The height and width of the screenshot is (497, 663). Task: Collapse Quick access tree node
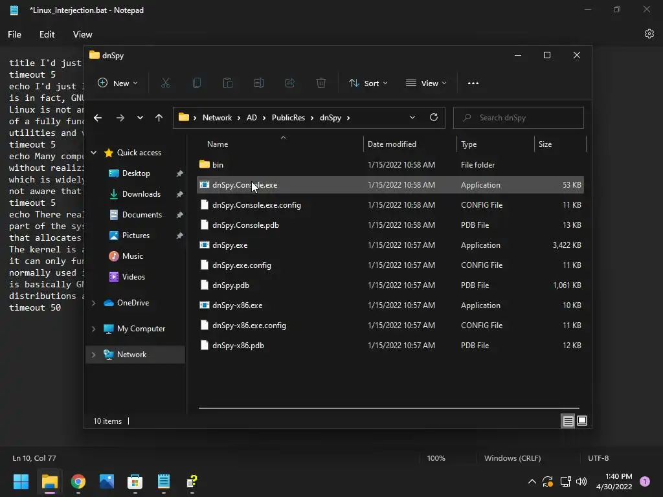[x=94, y=153]
